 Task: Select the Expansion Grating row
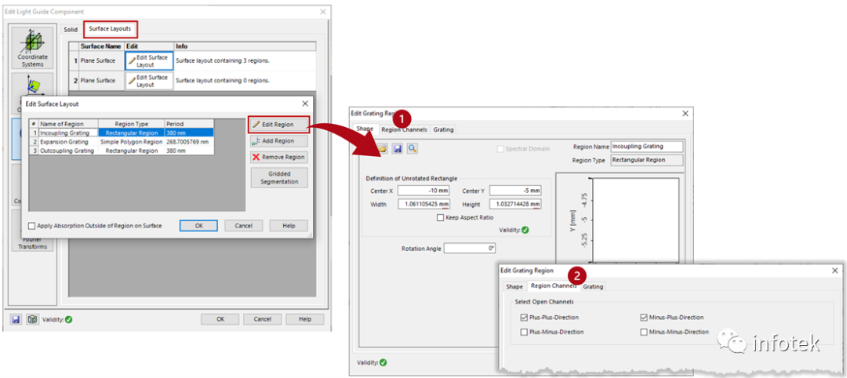coord(122,141)
